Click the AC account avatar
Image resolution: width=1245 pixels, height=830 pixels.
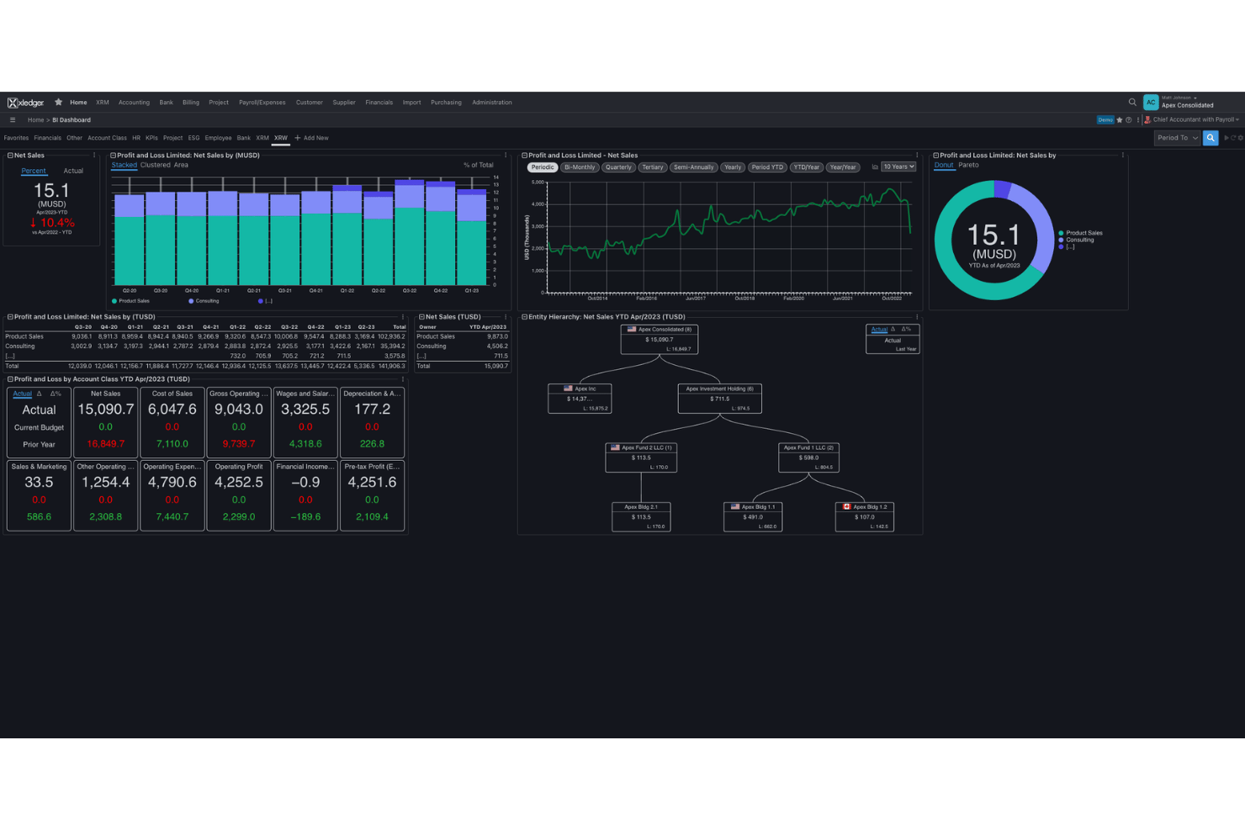(1151, 103)
